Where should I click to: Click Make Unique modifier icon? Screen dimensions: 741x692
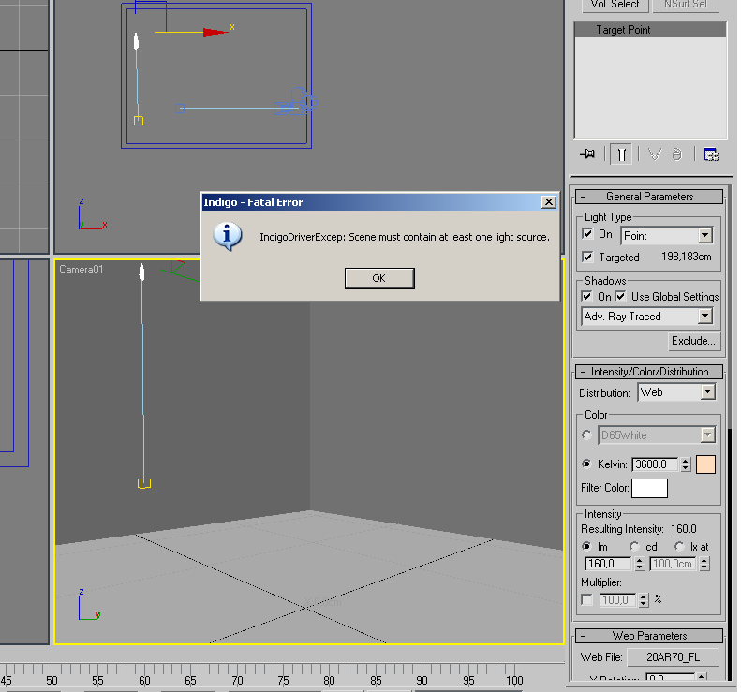(x=655, y=155)
